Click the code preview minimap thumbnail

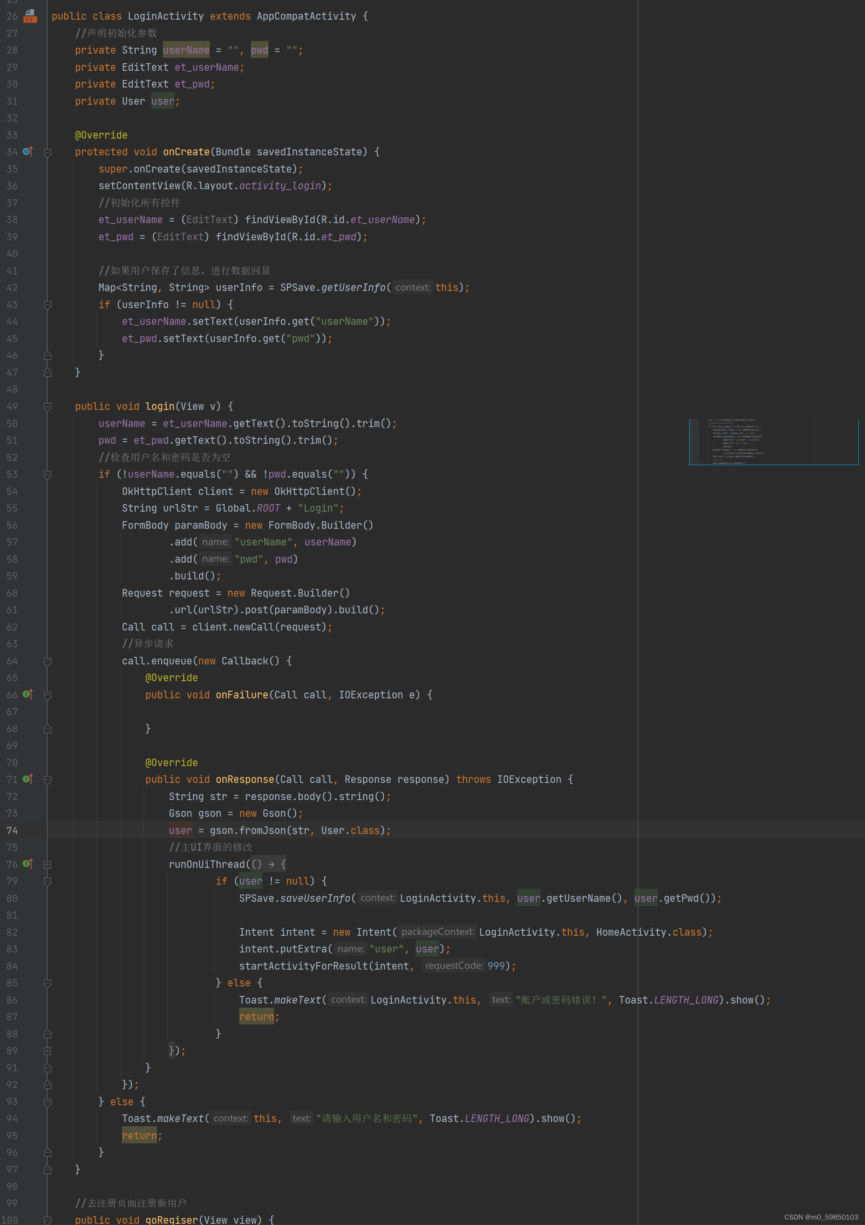tap(774, 442)
